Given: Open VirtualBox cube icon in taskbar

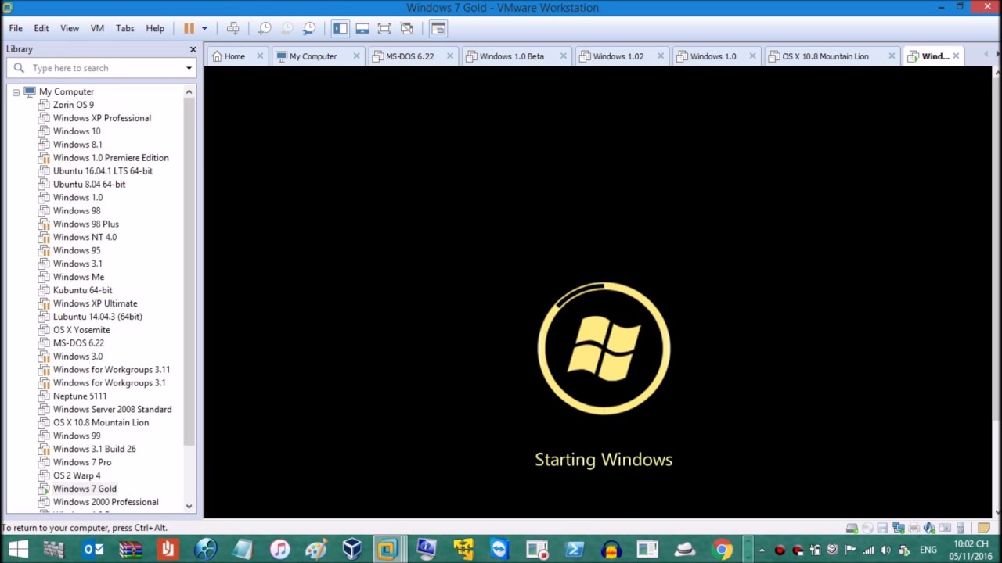Looking at the screenshot, I should point(352,549).
